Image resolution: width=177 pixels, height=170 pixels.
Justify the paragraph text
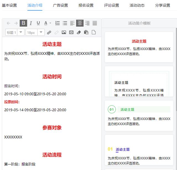95,23
